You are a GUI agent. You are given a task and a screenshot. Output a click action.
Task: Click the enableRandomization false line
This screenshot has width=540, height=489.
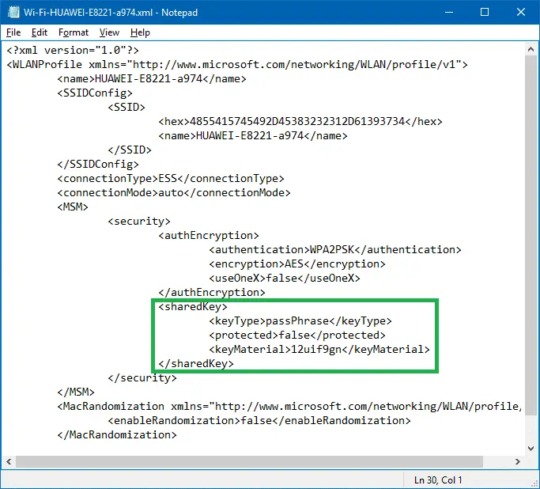coord(259,420)
